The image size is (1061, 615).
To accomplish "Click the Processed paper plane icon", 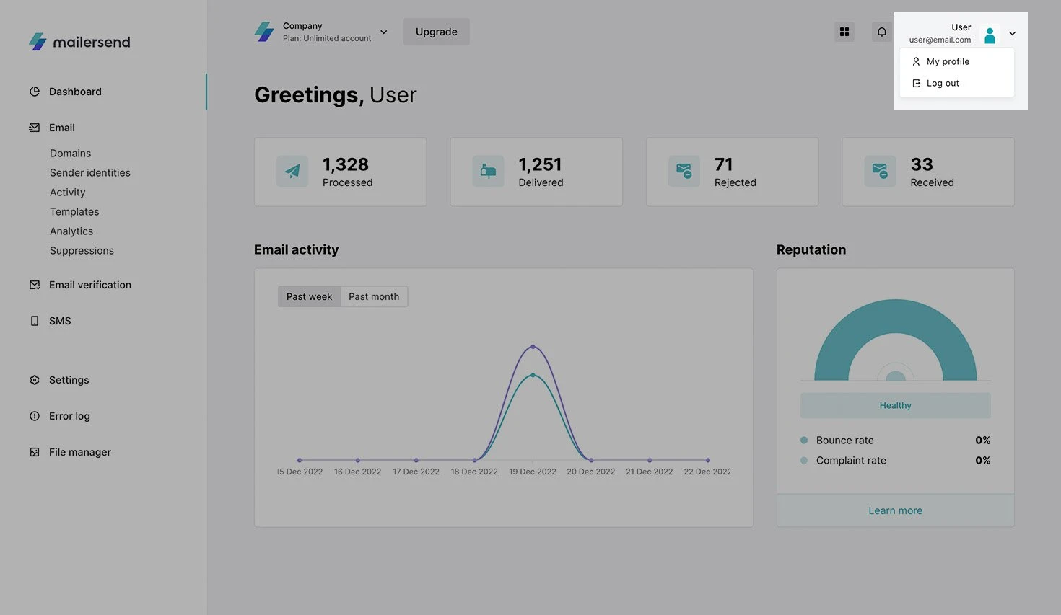I will click(292, 172).
